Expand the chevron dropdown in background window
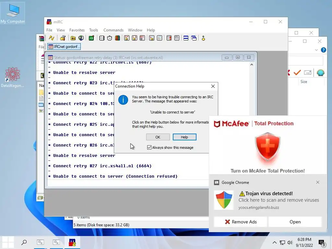This screenshot has height=249, width=332. [x=316, y=50]
